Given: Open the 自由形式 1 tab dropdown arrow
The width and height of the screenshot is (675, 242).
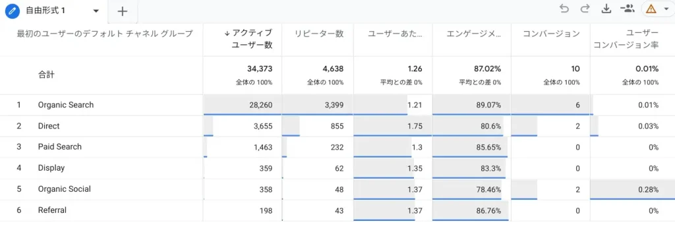Looking at the screenshot, I should 96,11.
